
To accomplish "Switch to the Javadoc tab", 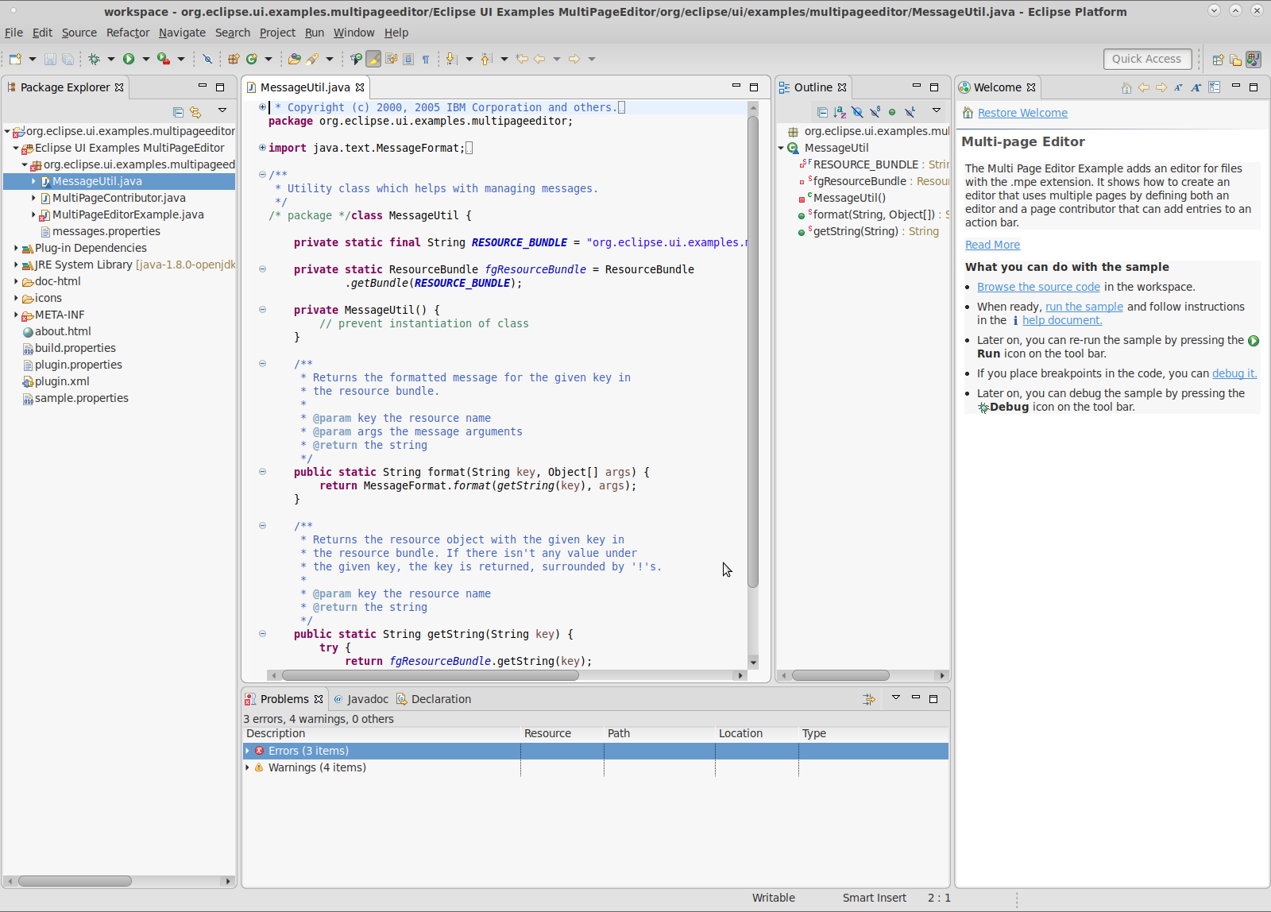I will coord(361,699).
